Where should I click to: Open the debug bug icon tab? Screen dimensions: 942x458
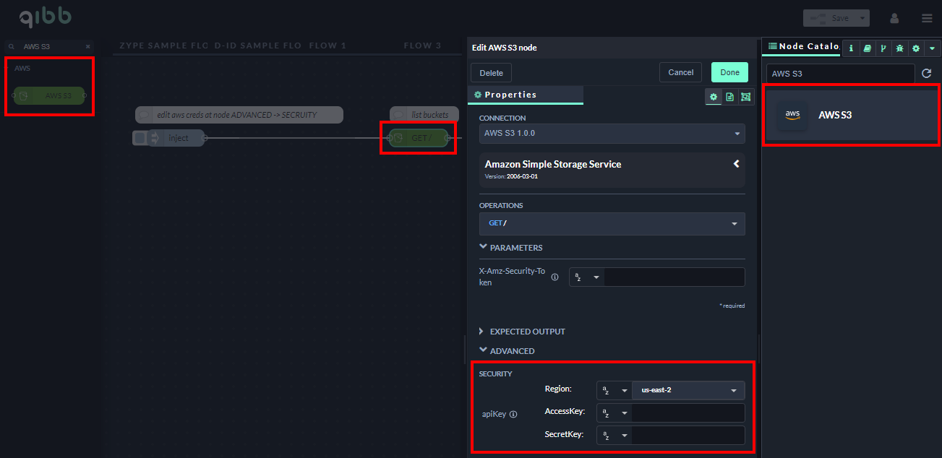point(899,48)
